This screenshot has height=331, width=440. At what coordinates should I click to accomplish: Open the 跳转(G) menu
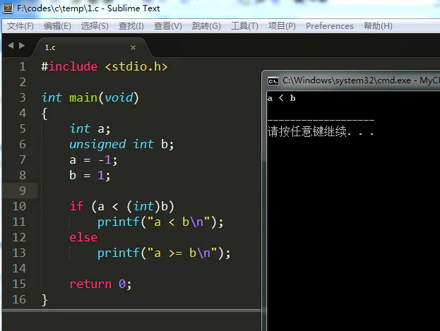click(x=206, y=26)
